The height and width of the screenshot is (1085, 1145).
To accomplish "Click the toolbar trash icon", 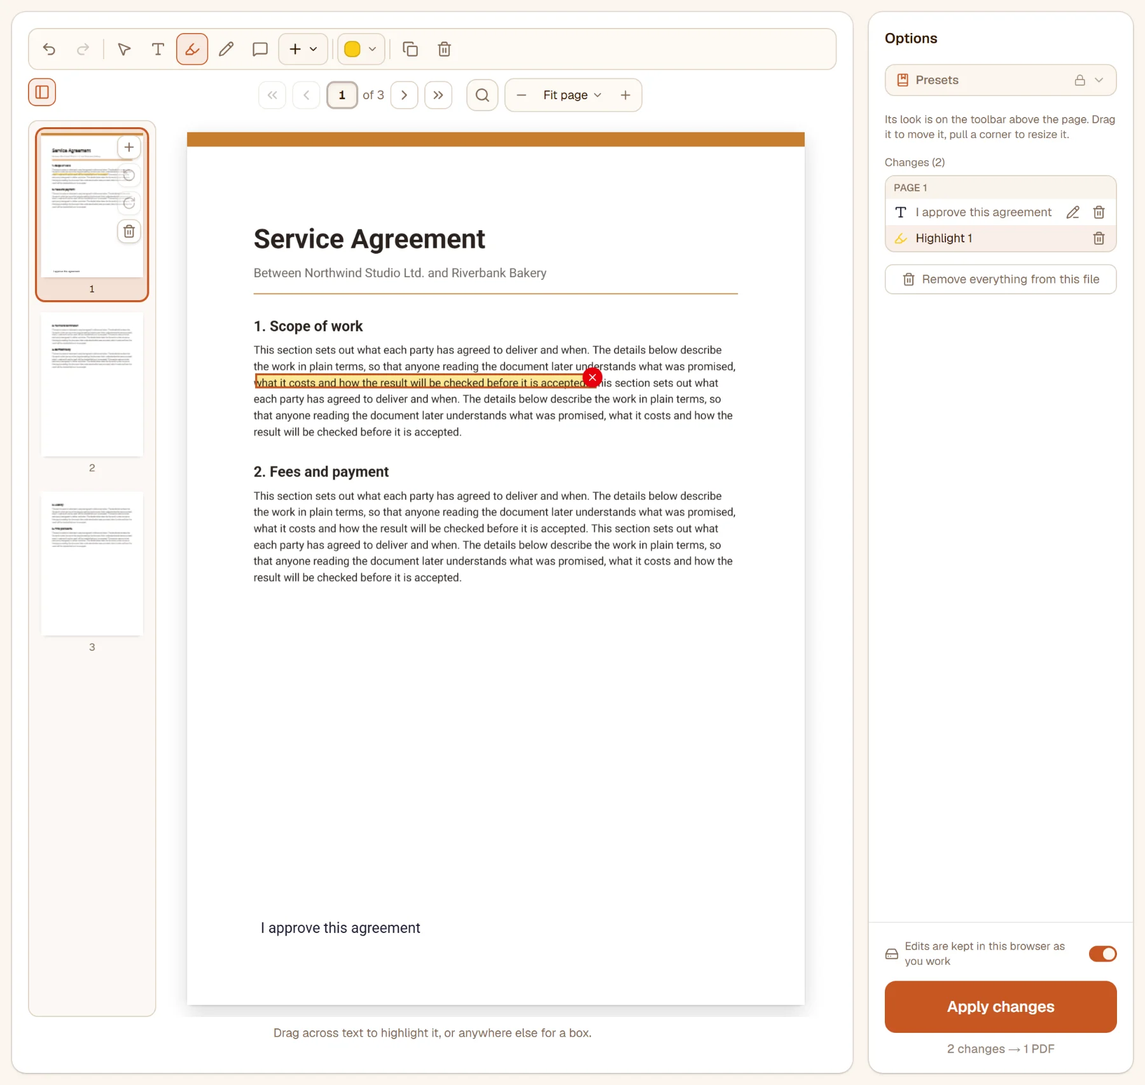I will [445, 49].
